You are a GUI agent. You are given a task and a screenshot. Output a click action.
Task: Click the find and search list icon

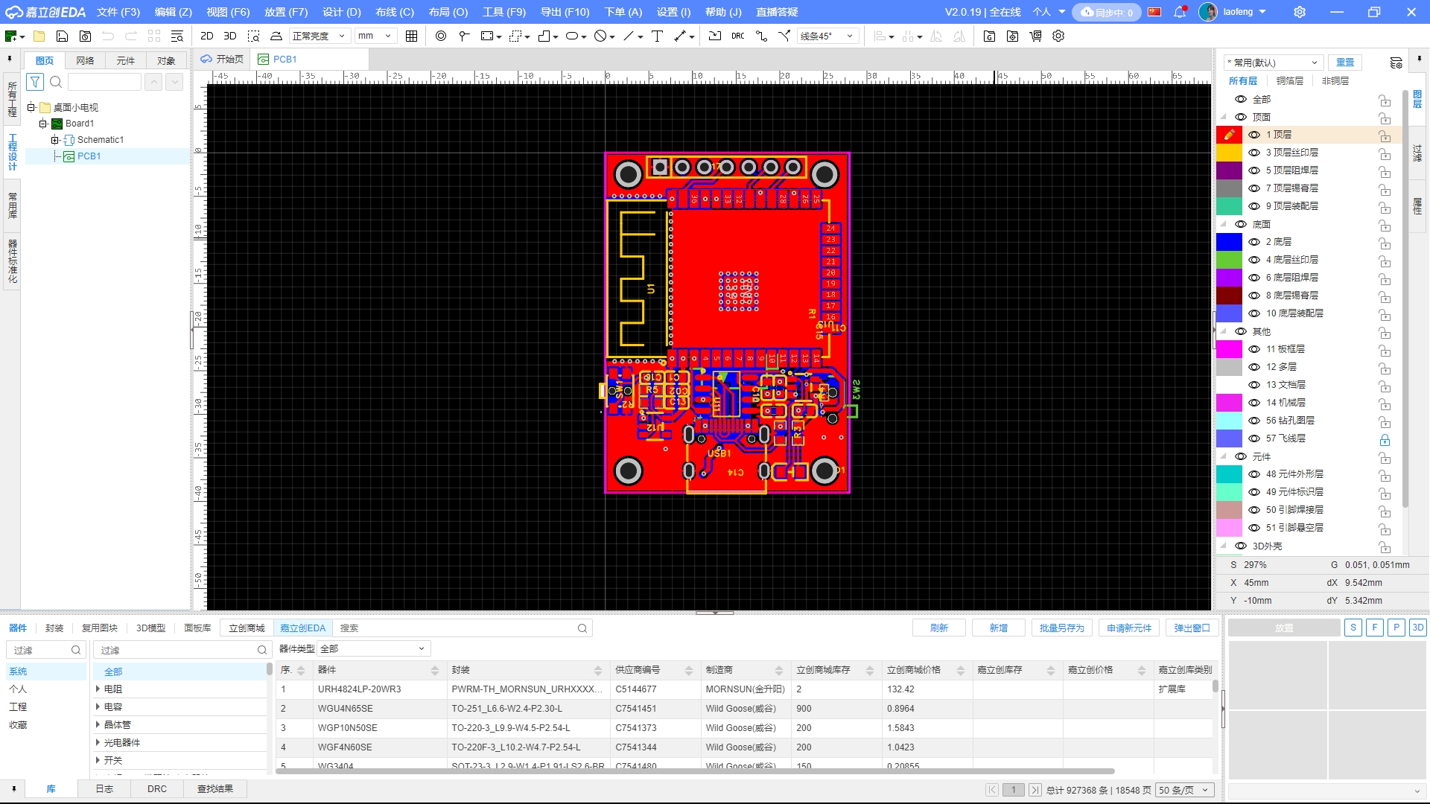tap(177, 36)
